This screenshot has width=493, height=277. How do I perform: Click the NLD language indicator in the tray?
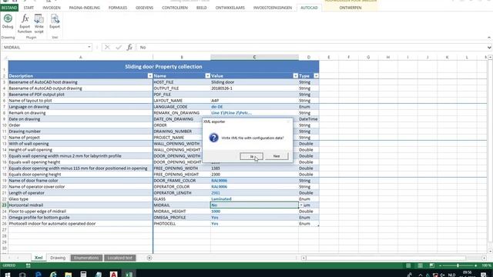(x=452, y=275)
